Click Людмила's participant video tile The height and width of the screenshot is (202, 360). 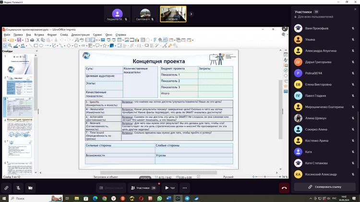[117, 14]
